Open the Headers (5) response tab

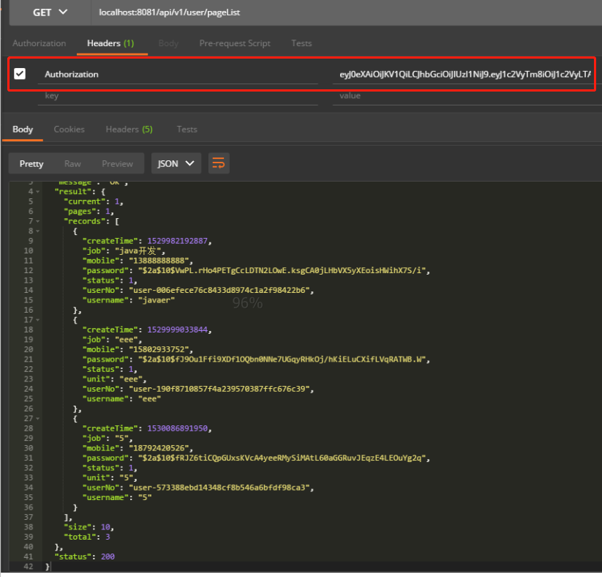coord(129,129)
